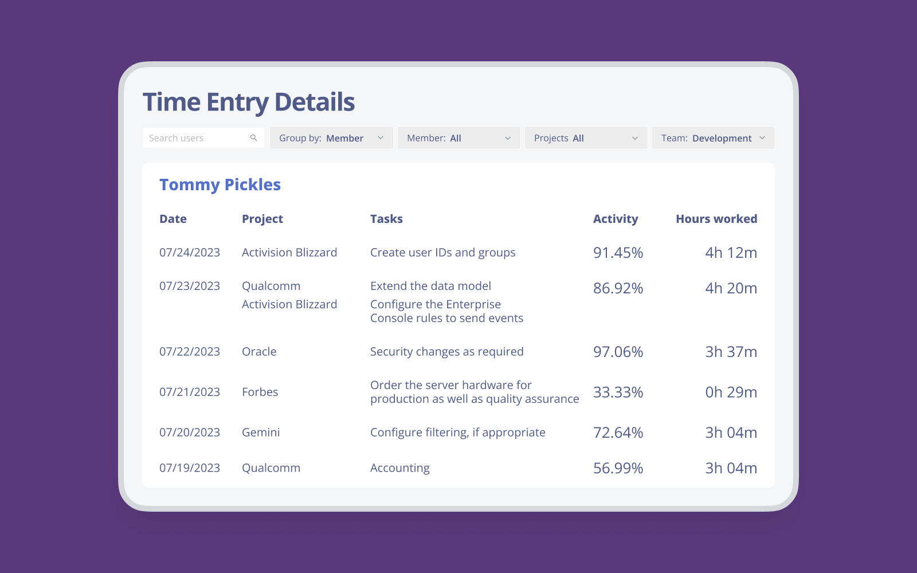This screenshot has height=573, width=917.
Task: Open the Projects All dropdown
Action: point(586,138)
